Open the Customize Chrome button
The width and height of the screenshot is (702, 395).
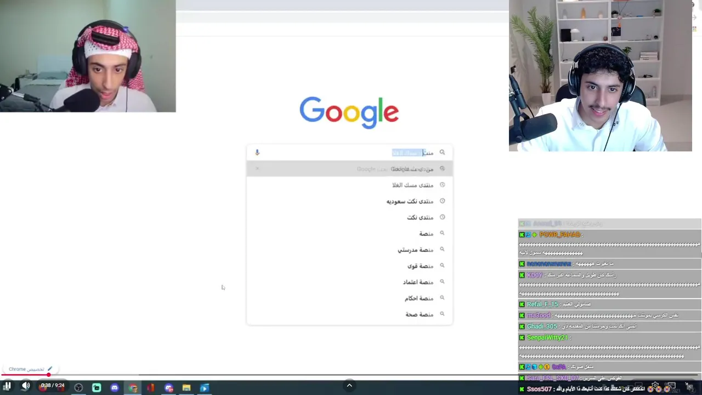[x=31, y=369]
